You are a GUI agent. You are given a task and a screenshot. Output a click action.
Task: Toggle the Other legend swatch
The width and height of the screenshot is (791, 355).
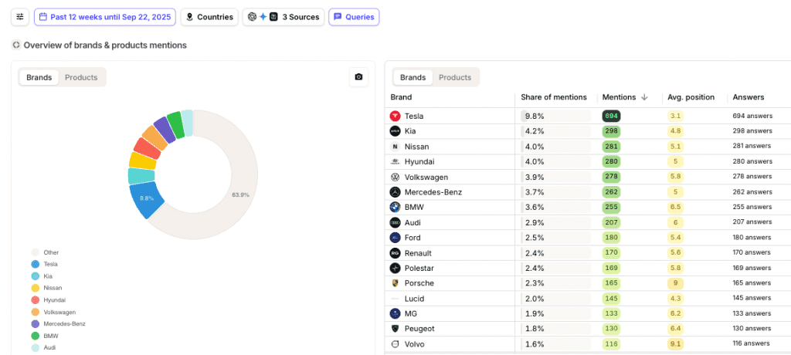(35, 252)
